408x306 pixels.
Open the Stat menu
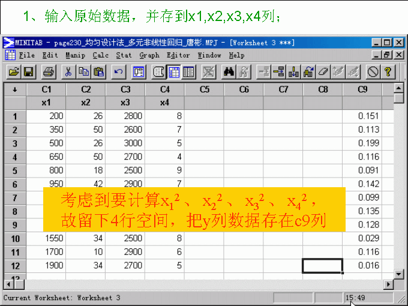tap(124, 55)
